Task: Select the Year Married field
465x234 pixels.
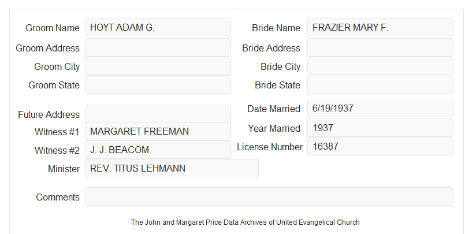Action: (x=380, y=128)
